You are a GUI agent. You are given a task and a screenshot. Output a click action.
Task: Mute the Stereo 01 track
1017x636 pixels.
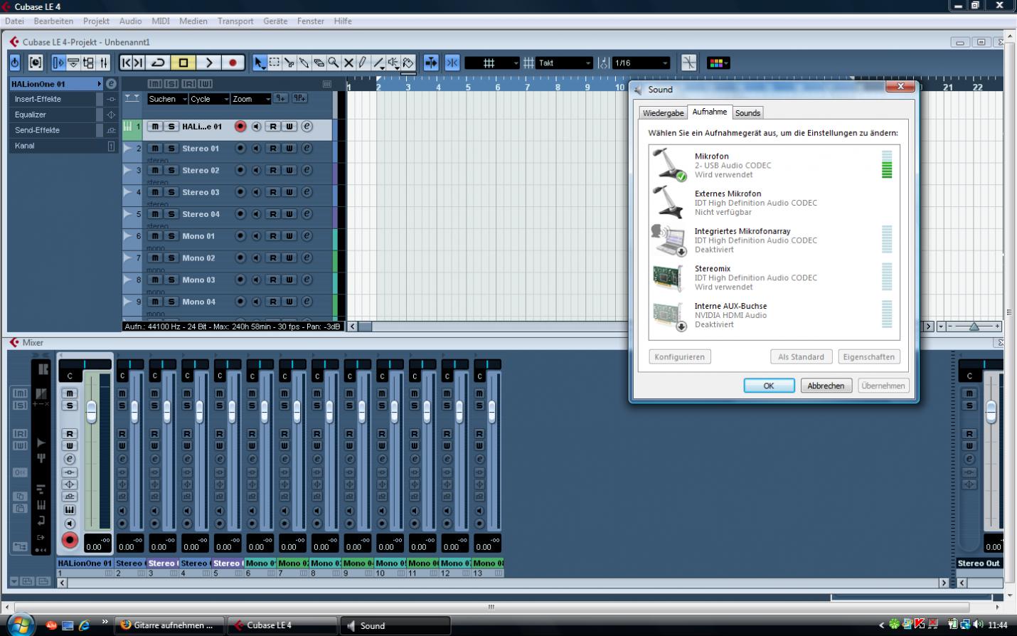[x=155, y=149]
